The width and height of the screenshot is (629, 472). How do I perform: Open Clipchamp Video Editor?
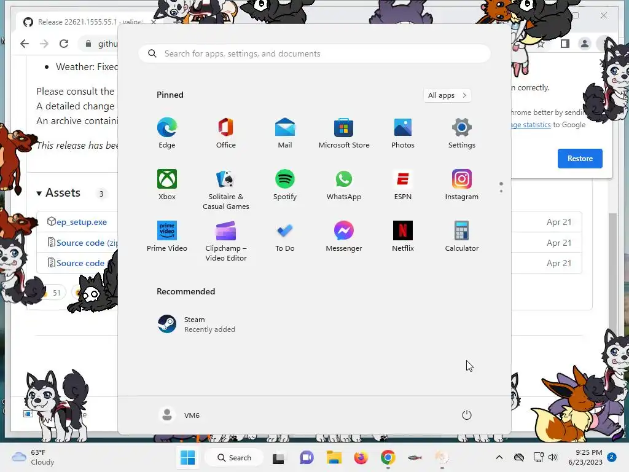click(x=226, y=241)
